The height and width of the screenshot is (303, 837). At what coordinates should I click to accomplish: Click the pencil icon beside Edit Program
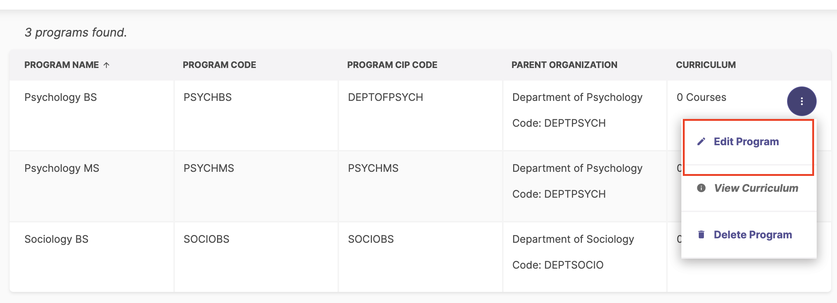click(x=701, y=142)
